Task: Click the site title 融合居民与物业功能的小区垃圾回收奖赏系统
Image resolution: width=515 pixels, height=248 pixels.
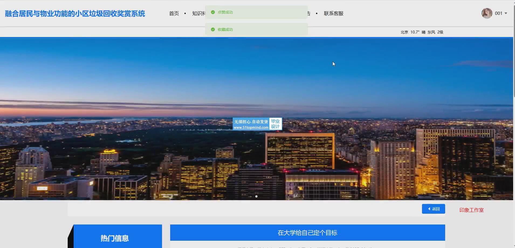Action: pyautogui.click(x=75, y=13)
